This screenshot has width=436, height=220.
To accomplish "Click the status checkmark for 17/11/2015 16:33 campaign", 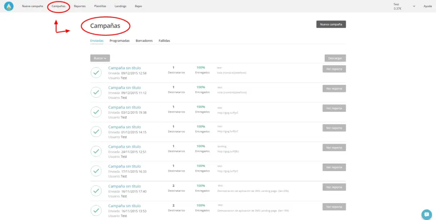I will point(96,171).
